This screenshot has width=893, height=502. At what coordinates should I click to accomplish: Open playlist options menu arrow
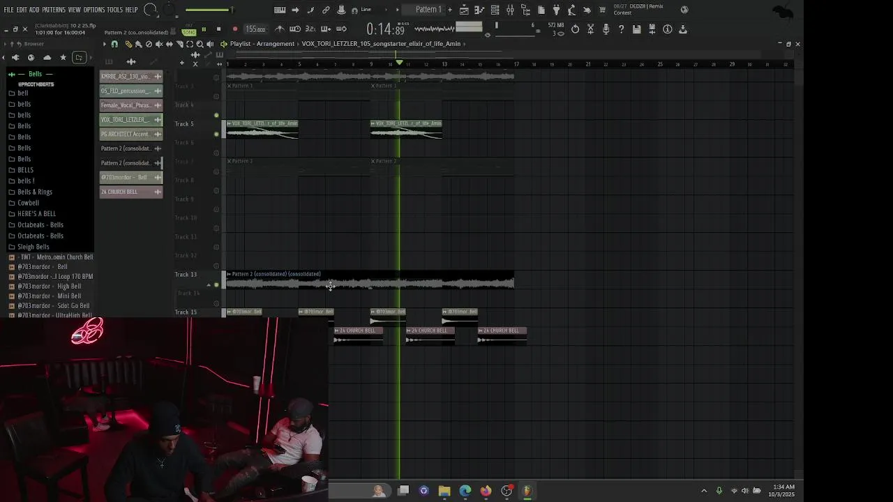[105, 44]
